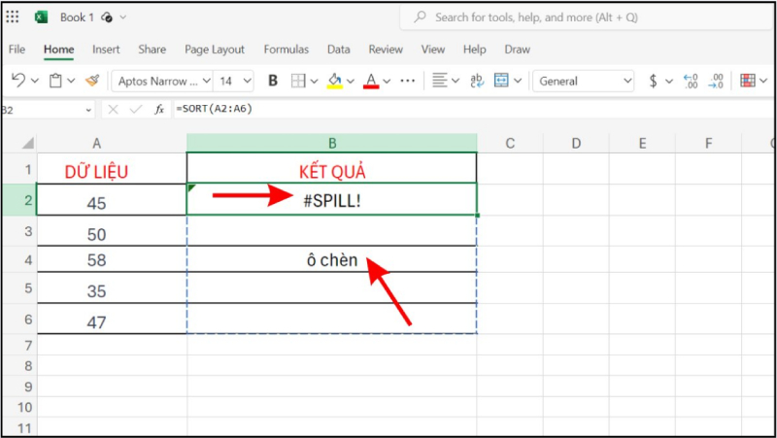Viewport: 777px width, 438px height.
Task: Click the formula bar enter checkmark icon
Action: pyautogui.click(x=136, y=110)
